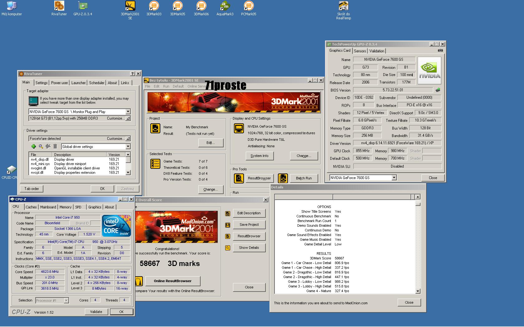
Task: Launch AquaMark3 desktop shortcut
Action: (x=225, y=8)
